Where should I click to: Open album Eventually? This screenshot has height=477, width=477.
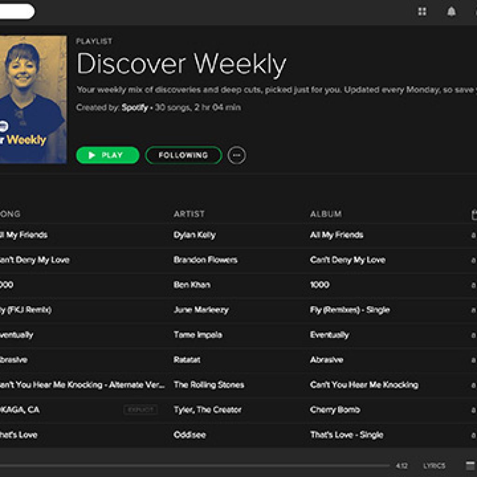(x=329, y=335)
